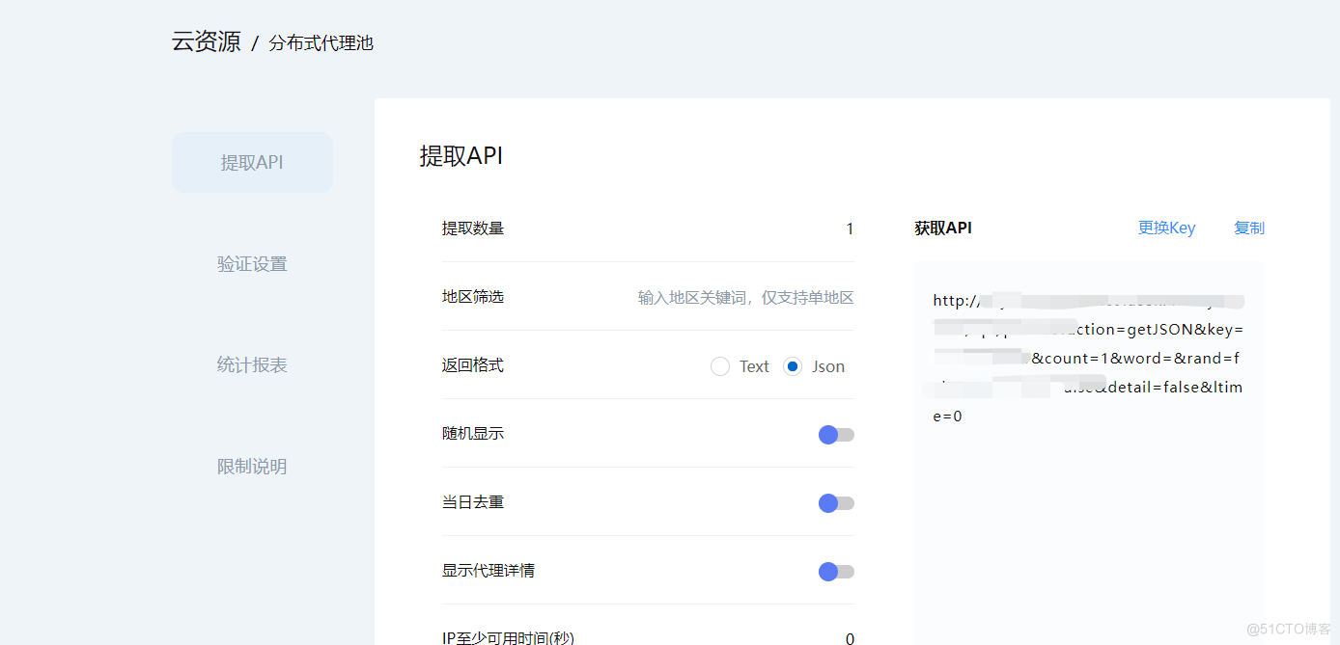Screen dimensions: 1340x645
Task: Click the 随机显示 label
Action: [x=473, y=434]
